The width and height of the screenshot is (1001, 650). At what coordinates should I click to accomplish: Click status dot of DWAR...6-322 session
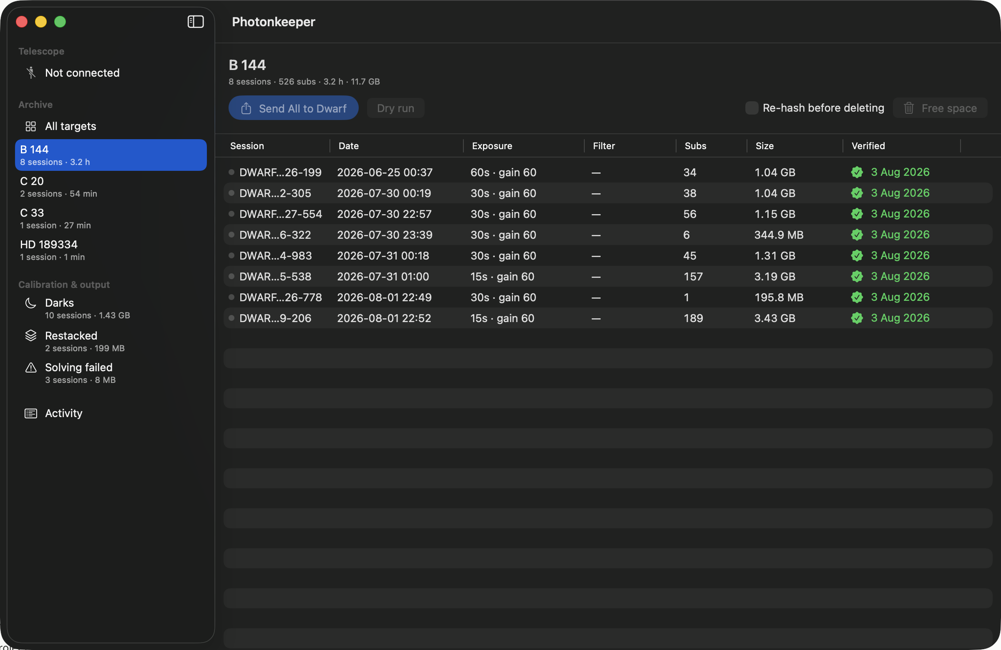pyautogui.click(x=231, y=235)
